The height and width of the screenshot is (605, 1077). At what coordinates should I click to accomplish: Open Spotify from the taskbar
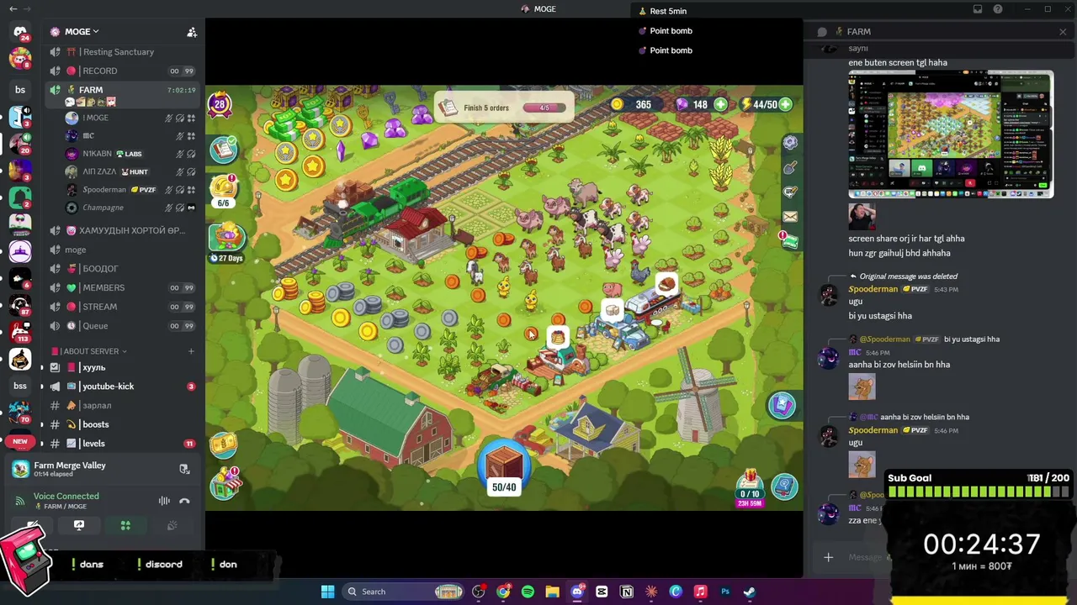tap(528, 592)
